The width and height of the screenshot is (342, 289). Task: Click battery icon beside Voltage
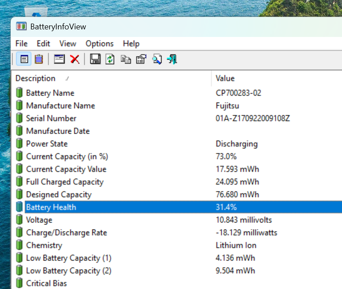(20, 220)
